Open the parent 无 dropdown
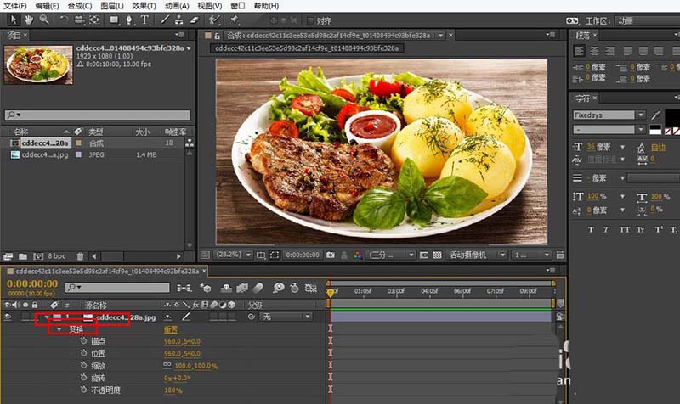This screenshot has height=404, width=680. [286, 317]
